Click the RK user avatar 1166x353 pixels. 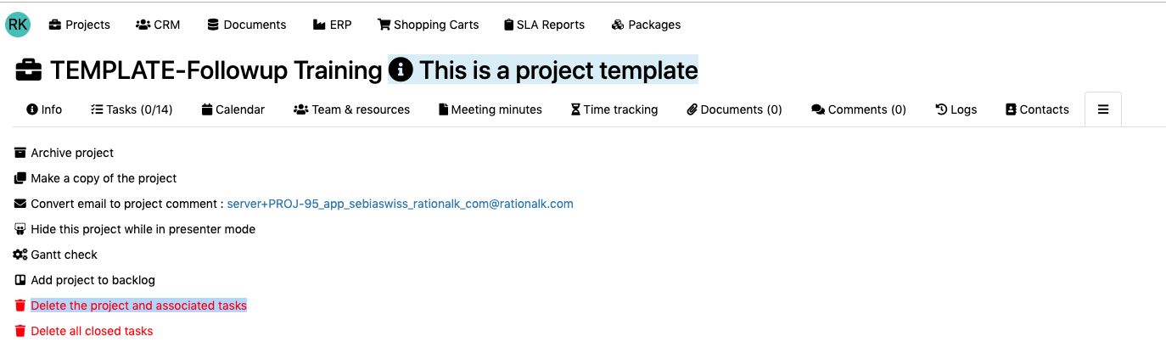pyautogui.click(x=18, y=25)
